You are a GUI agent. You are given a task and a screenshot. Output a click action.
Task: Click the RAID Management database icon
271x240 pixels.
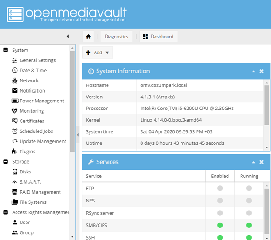[15, 192]
